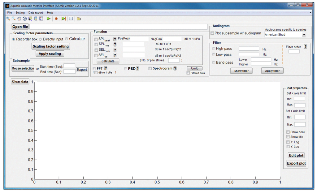Image resolution: width=317 pixels, height=193 pixels.
Task: Tick the Spectrogram checkbox
Action: pos(150,68)
